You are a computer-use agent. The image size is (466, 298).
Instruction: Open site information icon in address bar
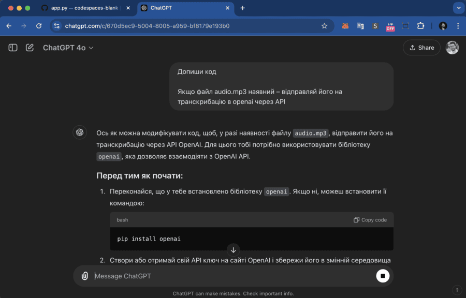pyautogui.click(x=57, y=26)
